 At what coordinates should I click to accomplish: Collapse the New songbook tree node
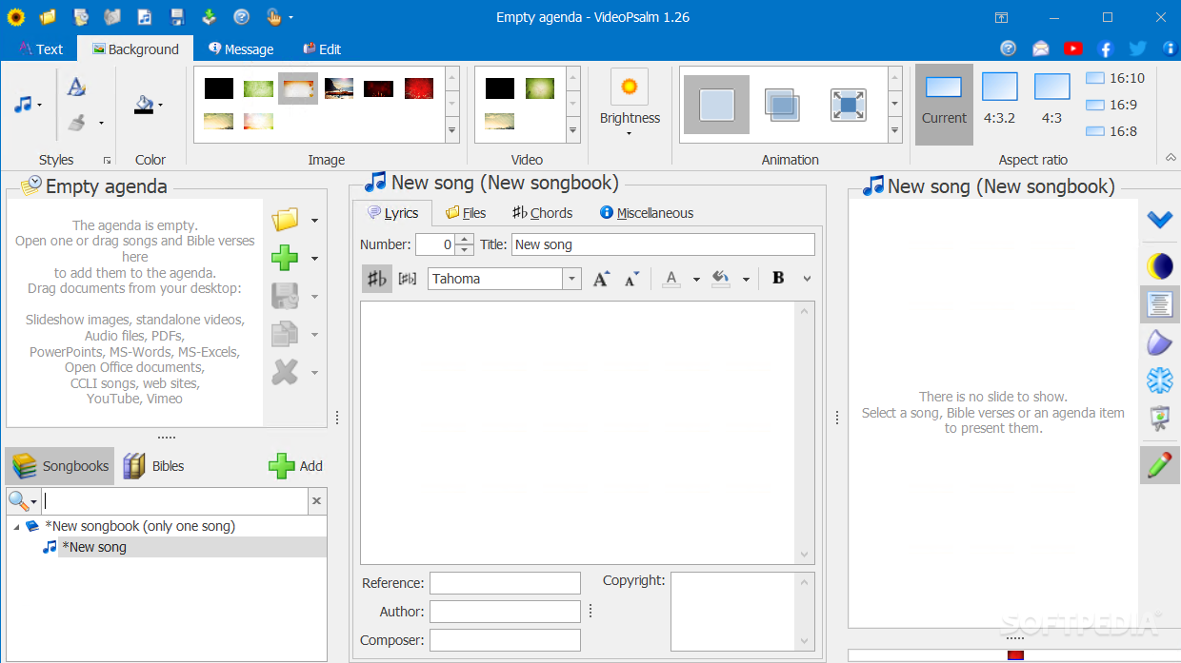tap(16, 526)
